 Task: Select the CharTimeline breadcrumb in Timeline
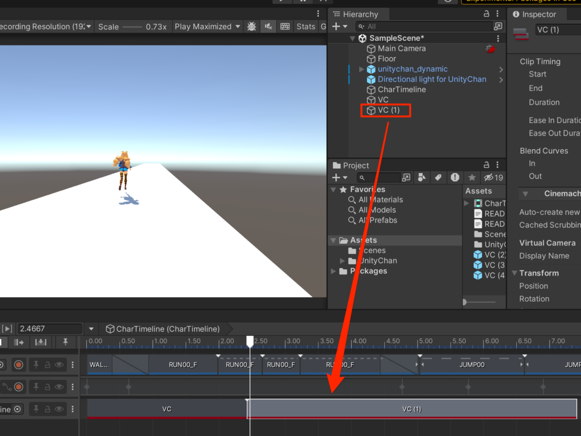click(x=163, y=329)
